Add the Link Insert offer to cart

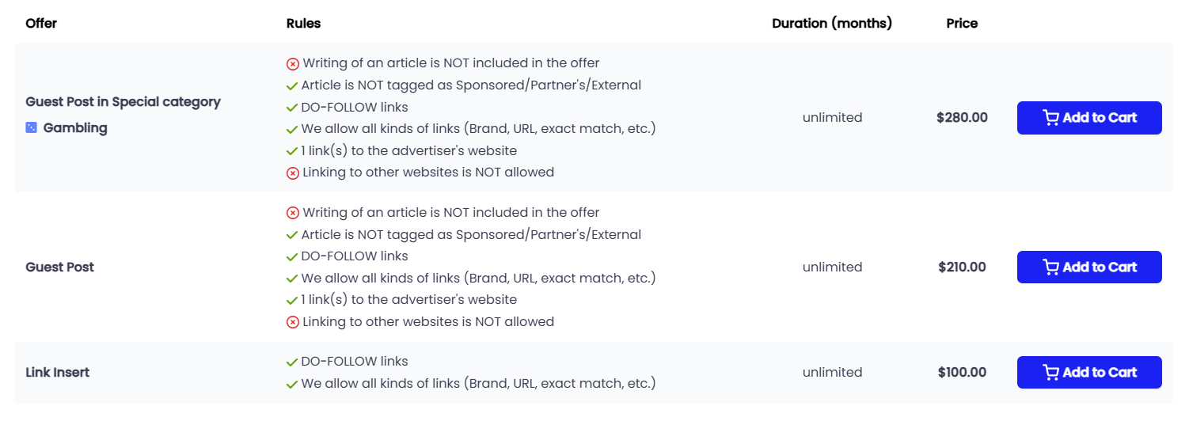(1089, 373)
